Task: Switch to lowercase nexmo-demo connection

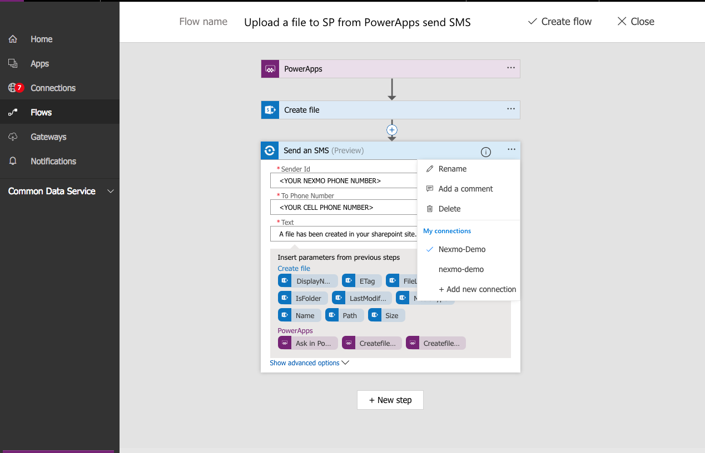Action: [x=461, y=269]
